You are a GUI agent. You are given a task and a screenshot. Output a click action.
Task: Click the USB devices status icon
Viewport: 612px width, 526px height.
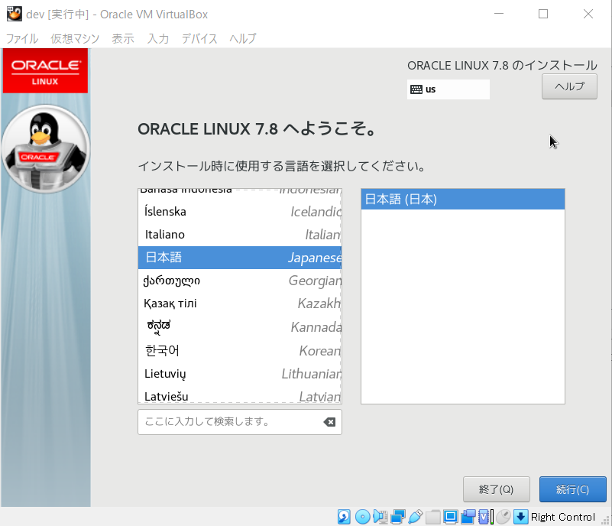tap(416, 517)
